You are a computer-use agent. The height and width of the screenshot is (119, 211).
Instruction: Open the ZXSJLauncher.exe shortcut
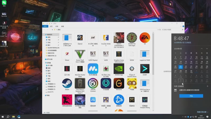pyautogui.click(x=145, y=85)
